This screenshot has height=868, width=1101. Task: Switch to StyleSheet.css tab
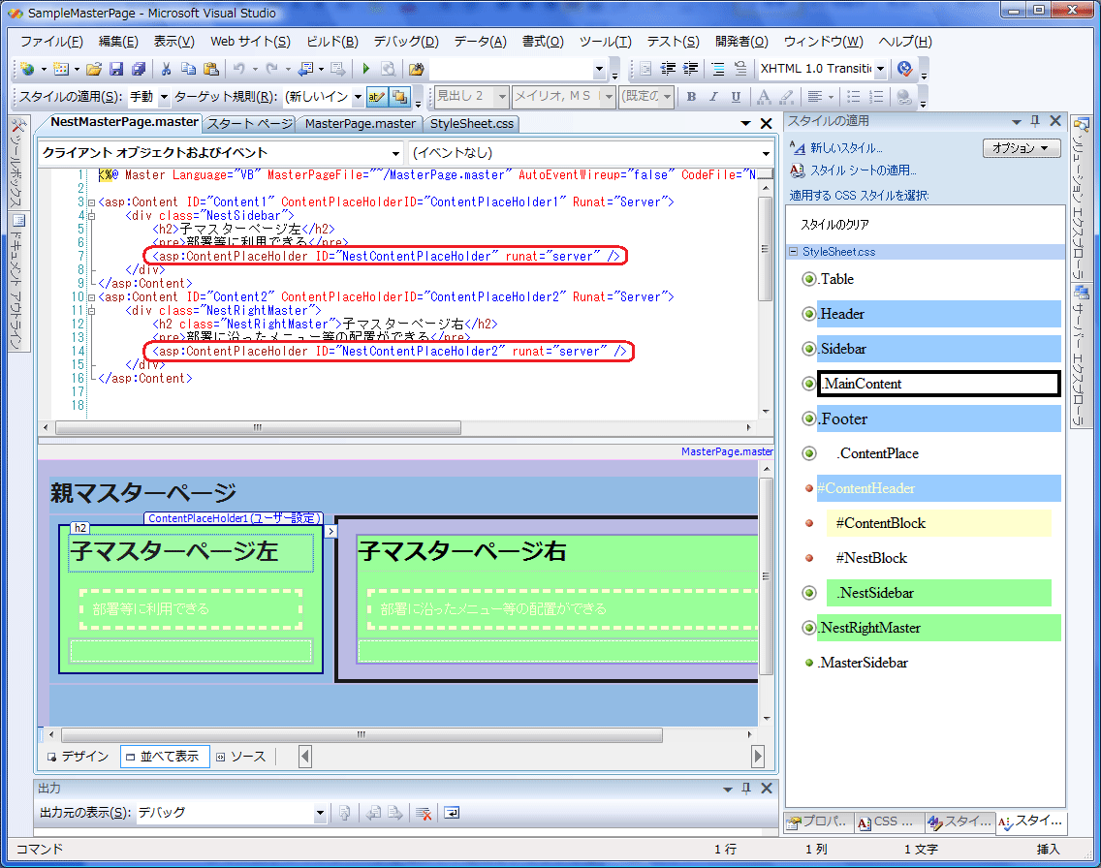click(x=472, y=124)
